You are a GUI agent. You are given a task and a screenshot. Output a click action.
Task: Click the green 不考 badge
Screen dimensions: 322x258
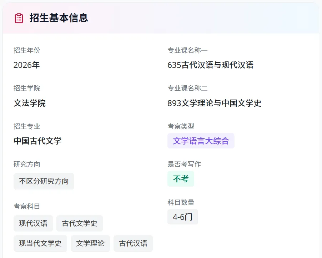(x=181, y=179)
